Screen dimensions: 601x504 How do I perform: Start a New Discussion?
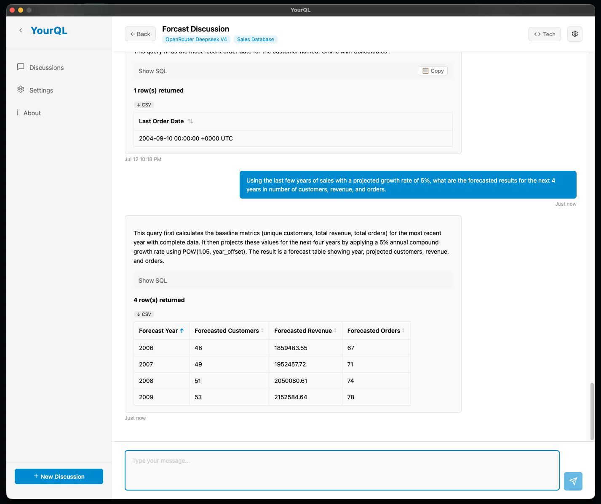pyautogui.click(x=59, y=476)
